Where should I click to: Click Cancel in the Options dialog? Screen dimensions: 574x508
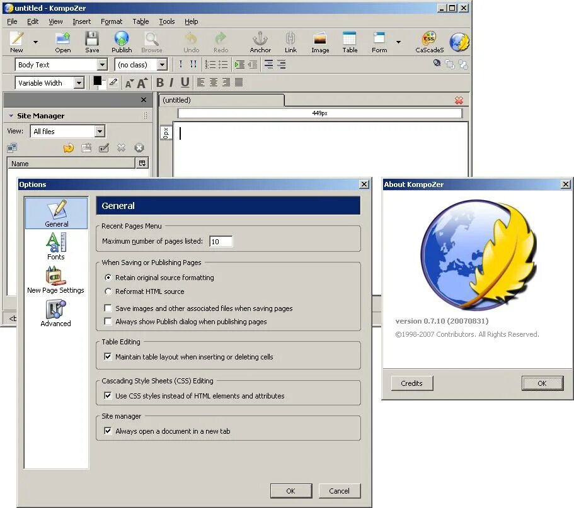340,491
